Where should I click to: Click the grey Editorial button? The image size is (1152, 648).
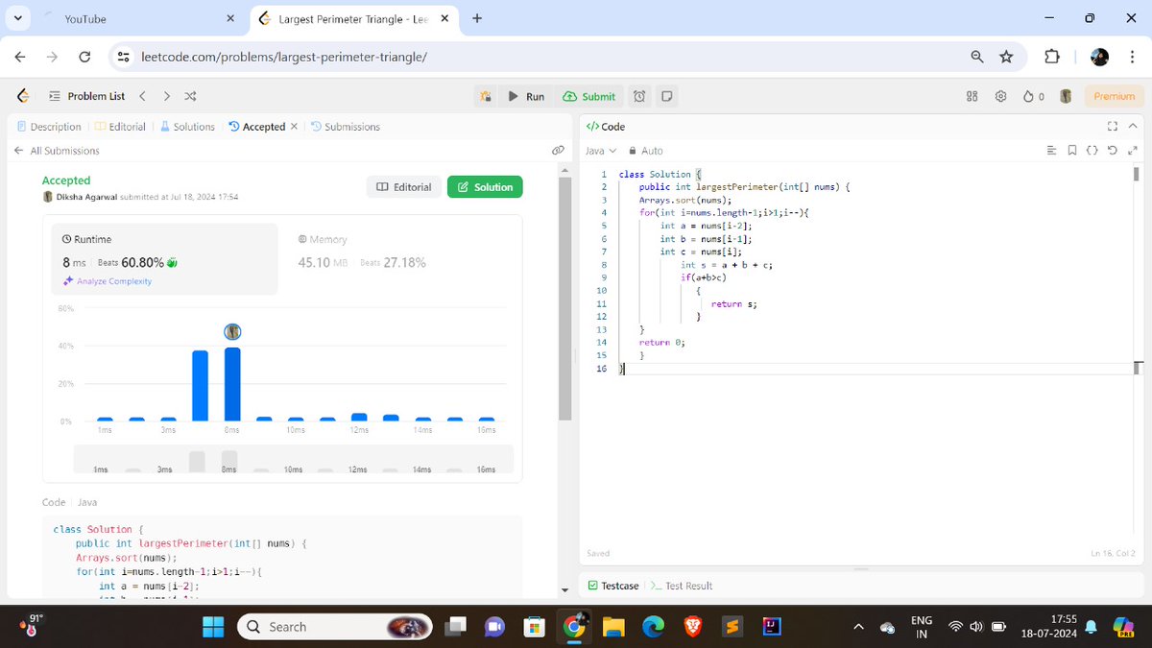[x=403, y=187]
